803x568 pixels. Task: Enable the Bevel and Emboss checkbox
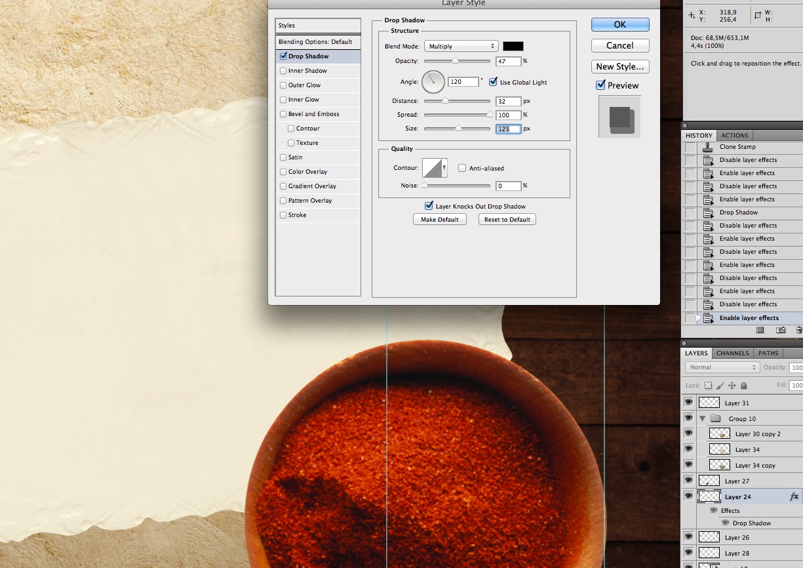pos(283,114)
